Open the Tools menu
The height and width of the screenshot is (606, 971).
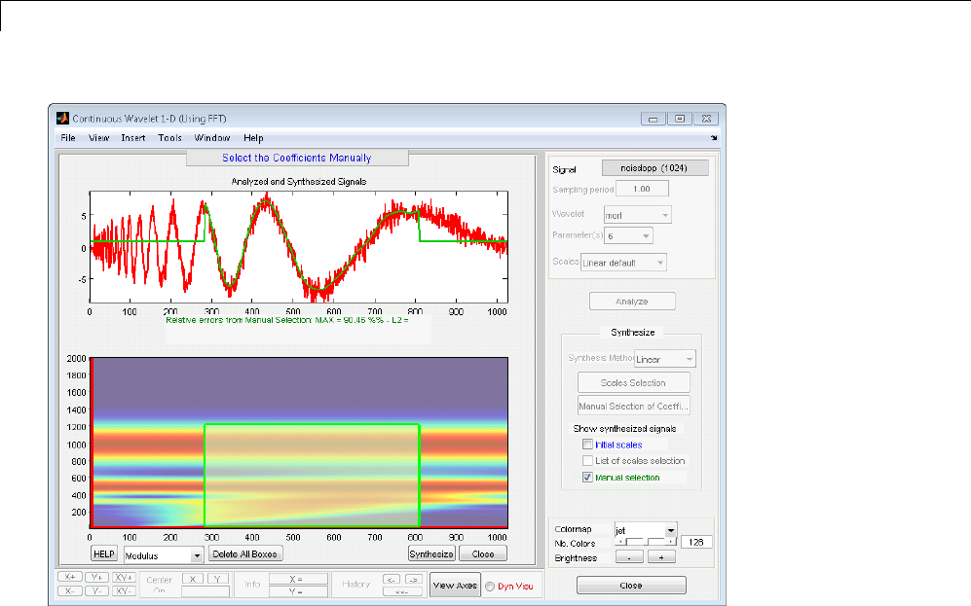169,138
